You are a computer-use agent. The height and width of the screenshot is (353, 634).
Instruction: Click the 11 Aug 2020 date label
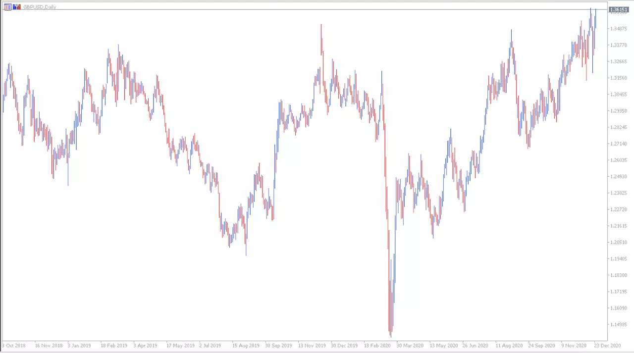click(509, 345)
